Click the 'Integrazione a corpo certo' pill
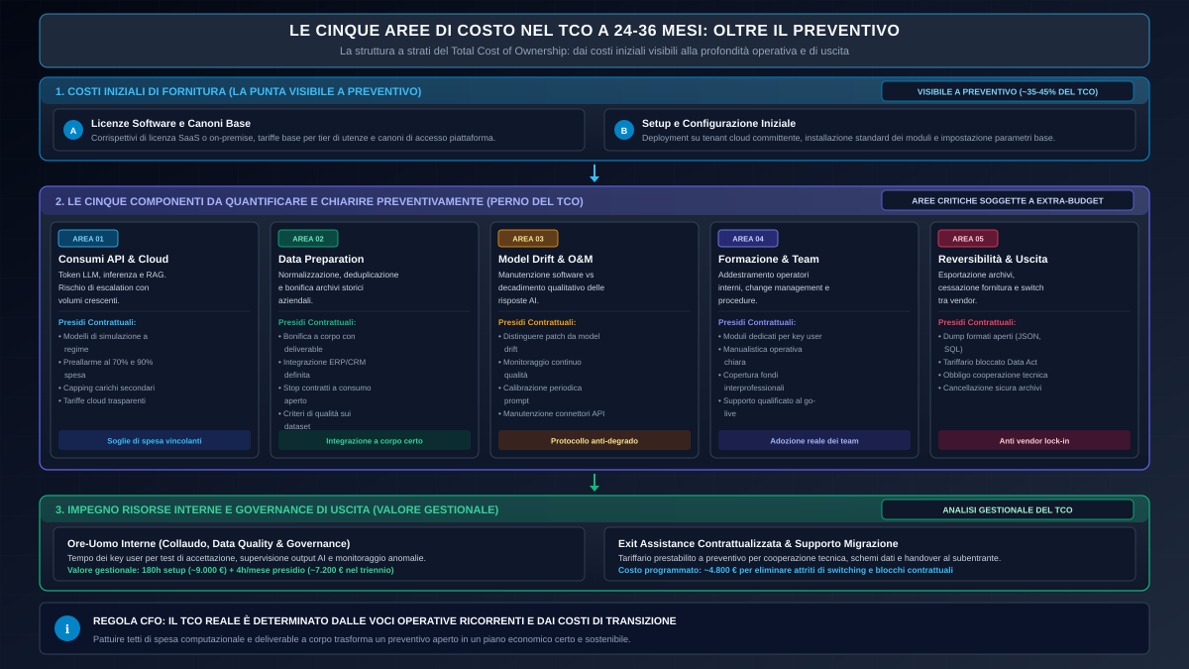1189x669 pixels. tap(375, 440)
